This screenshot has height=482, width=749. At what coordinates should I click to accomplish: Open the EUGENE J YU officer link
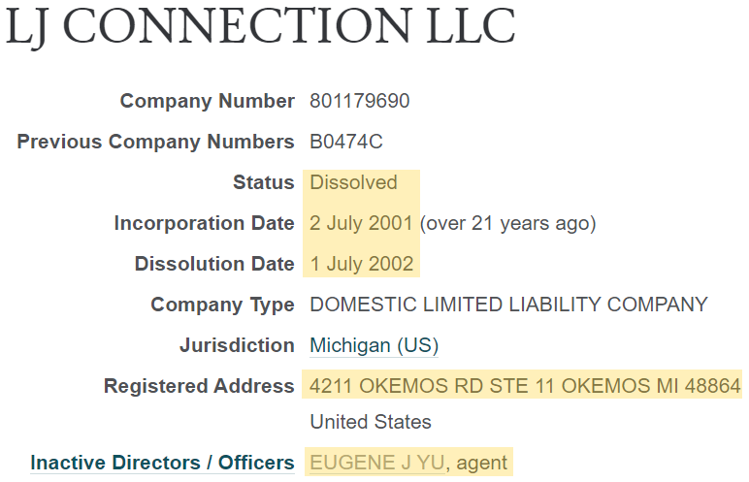(x=377, y=463)
